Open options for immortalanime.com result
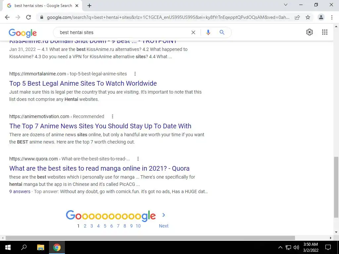The width and height of the screenshot is (339, 254). click(135, 74)
